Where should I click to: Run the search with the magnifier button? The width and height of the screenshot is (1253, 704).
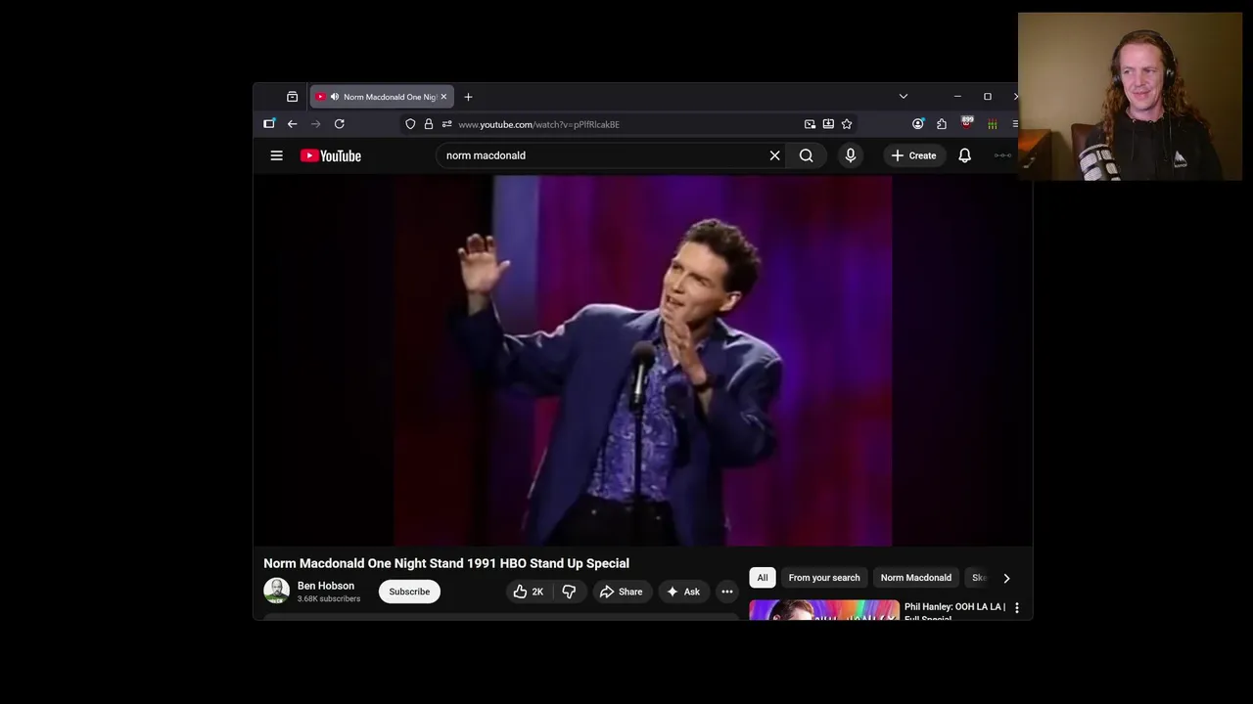(806, 155)
